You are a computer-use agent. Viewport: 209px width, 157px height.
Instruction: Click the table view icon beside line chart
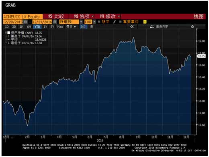click(x=92, y=27)
